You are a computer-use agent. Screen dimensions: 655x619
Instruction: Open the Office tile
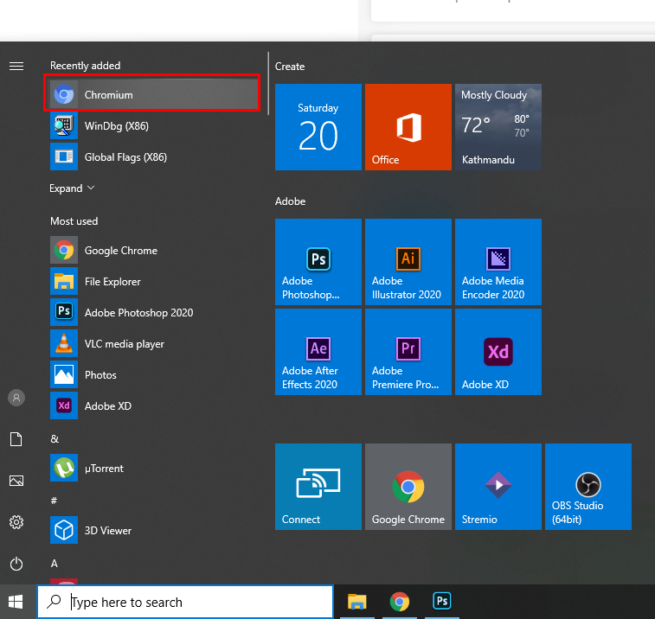click(x=408, y=127)
